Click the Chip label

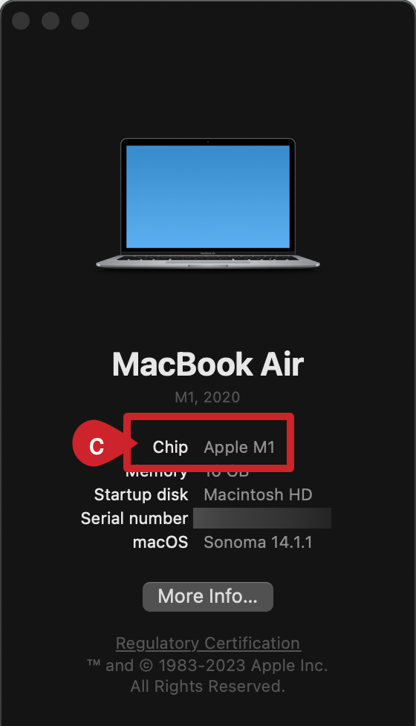pyautogui.click(x=170, y=447)
